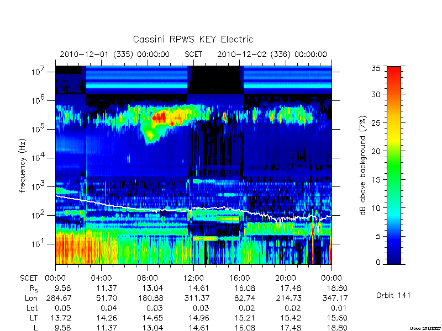
Task: Click the "SCET" label between the top dates
Action: pos(193,54)
